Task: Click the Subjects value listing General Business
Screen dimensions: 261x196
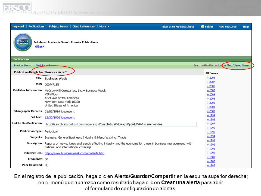Action: (85, 137)
